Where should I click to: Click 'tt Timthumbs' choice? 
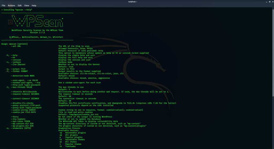click(x=67, y=146)
